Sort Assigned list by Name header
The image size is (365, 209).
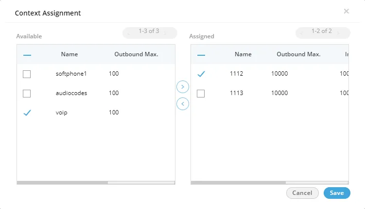pyautogui.click(x=243, y=54)
